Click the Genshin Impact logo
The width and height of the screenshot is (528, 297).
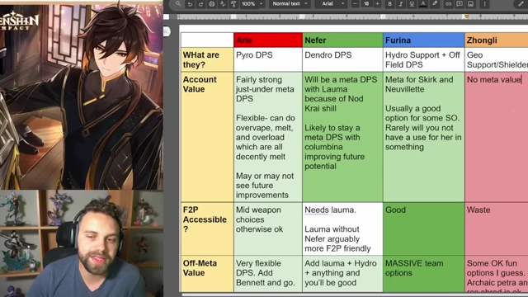tap(19, 21)
